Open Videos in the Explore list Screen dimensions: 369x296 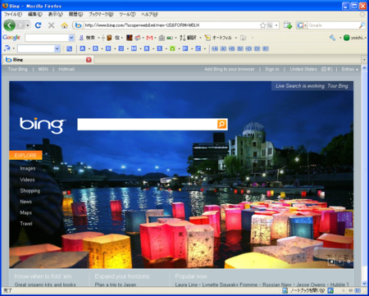[x=27, y=180]
